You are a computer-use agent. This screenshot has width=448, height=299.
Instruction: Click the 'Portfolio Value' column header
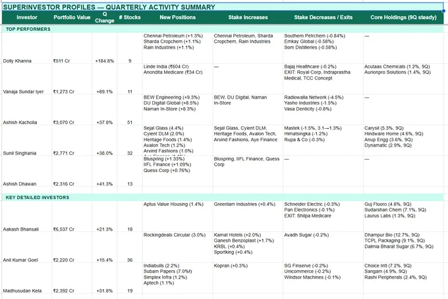point(72,17)
